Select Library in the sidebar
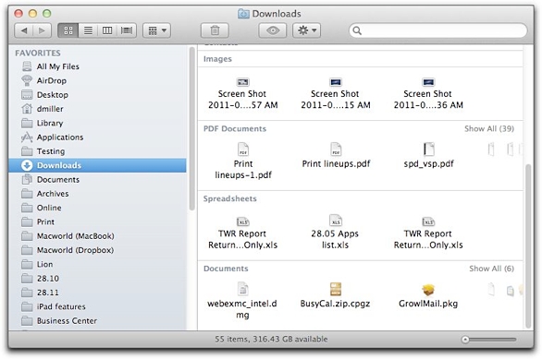This screenshot has width=542, height=359. 97,123
